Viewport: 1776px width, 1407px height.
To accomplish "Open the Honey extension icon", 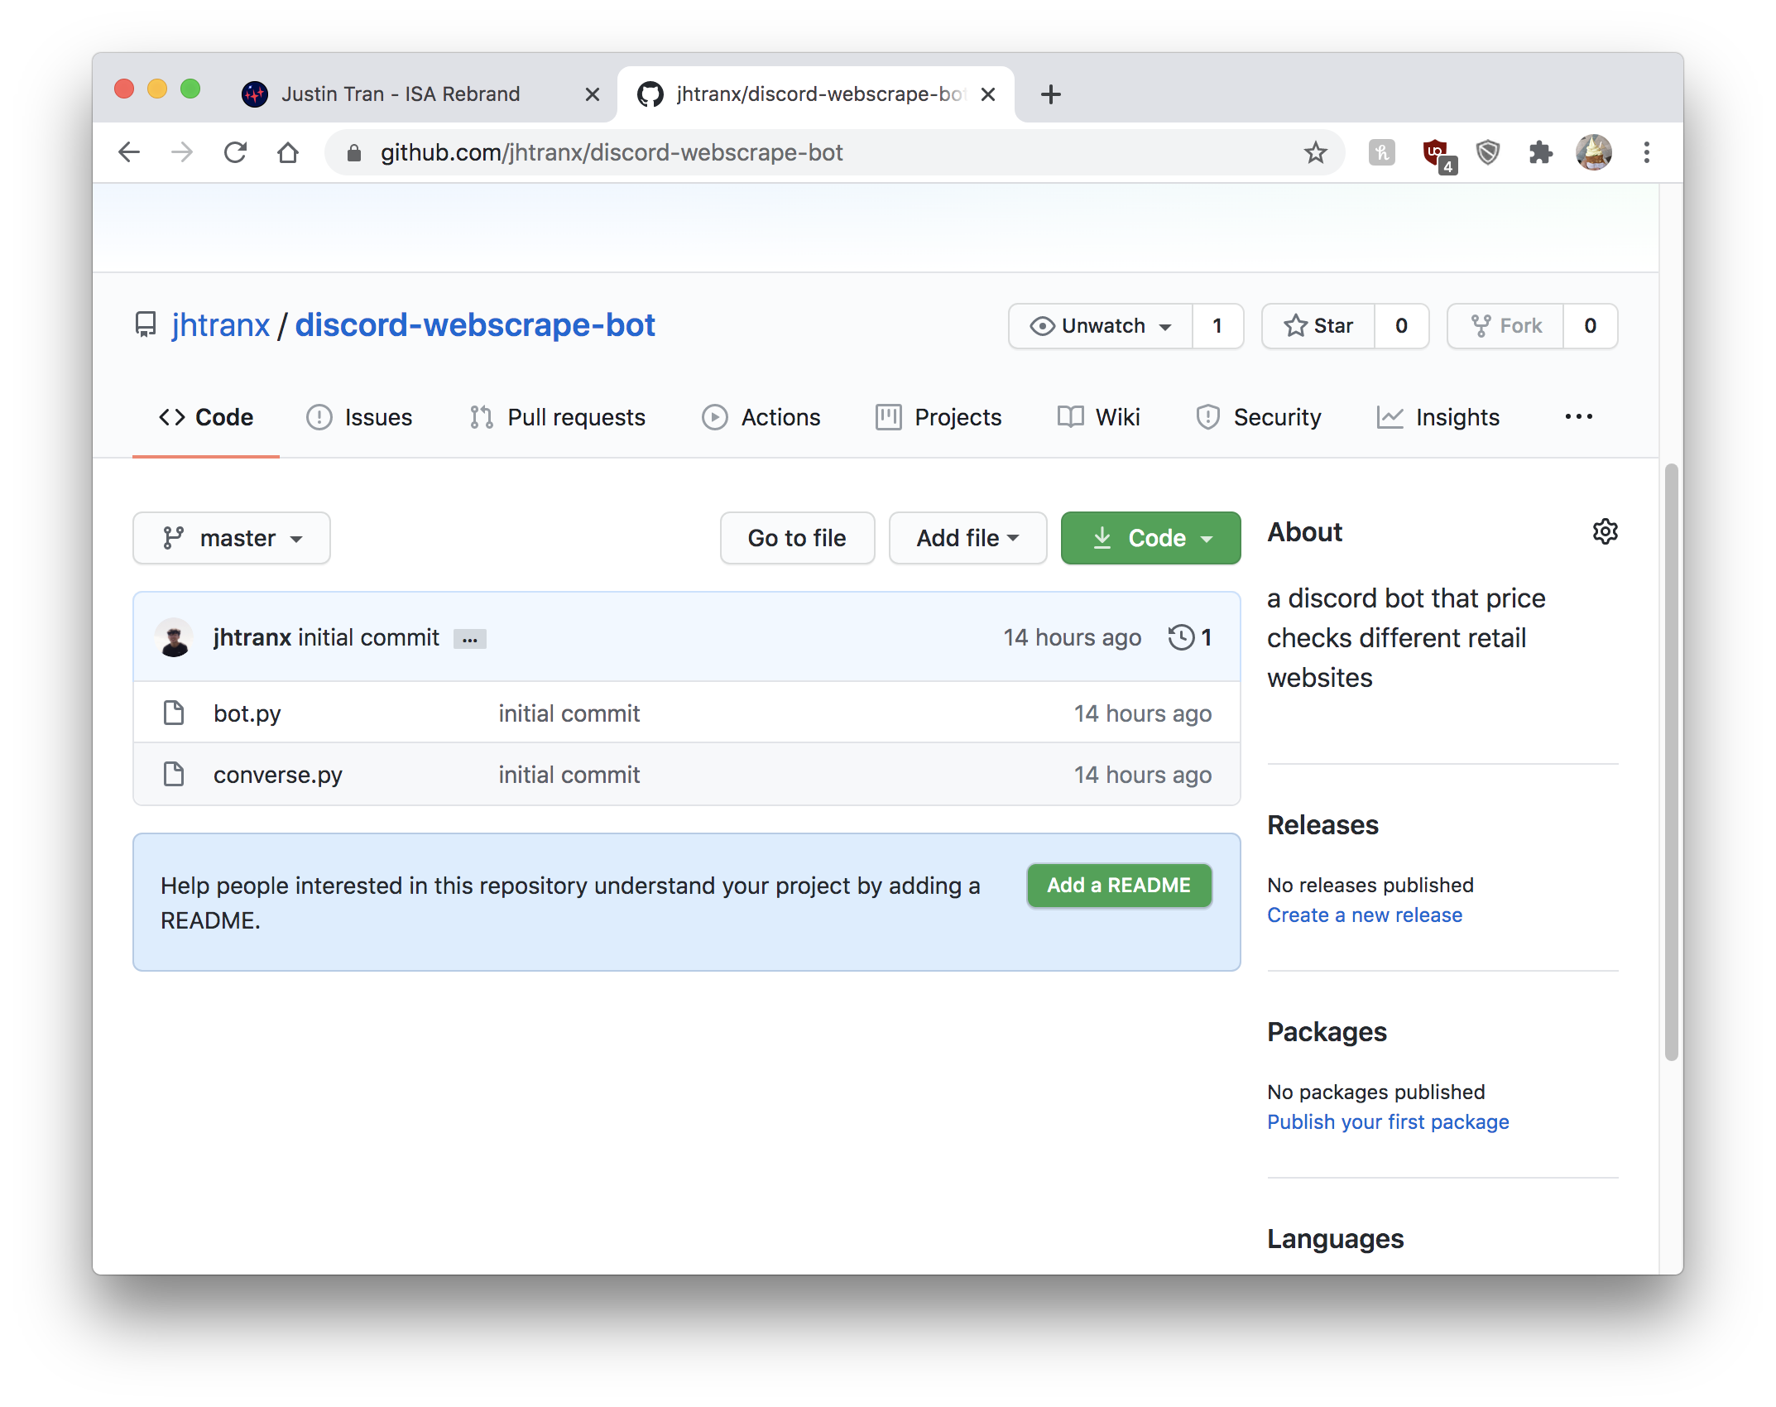I will click(1381, 152).
